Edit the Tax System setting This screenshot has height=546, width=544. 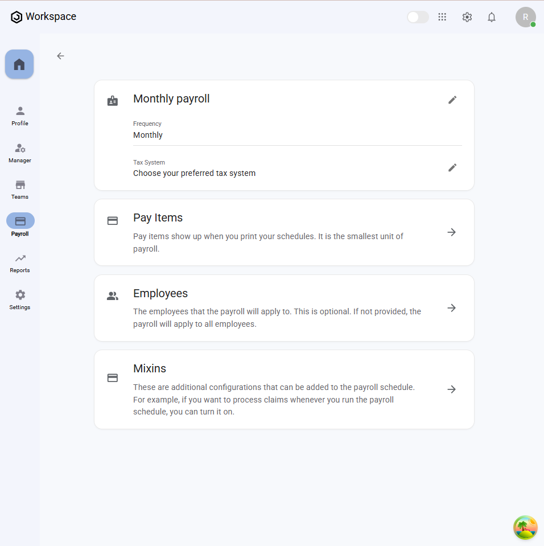pyautogui.click(x=452, y=167)
